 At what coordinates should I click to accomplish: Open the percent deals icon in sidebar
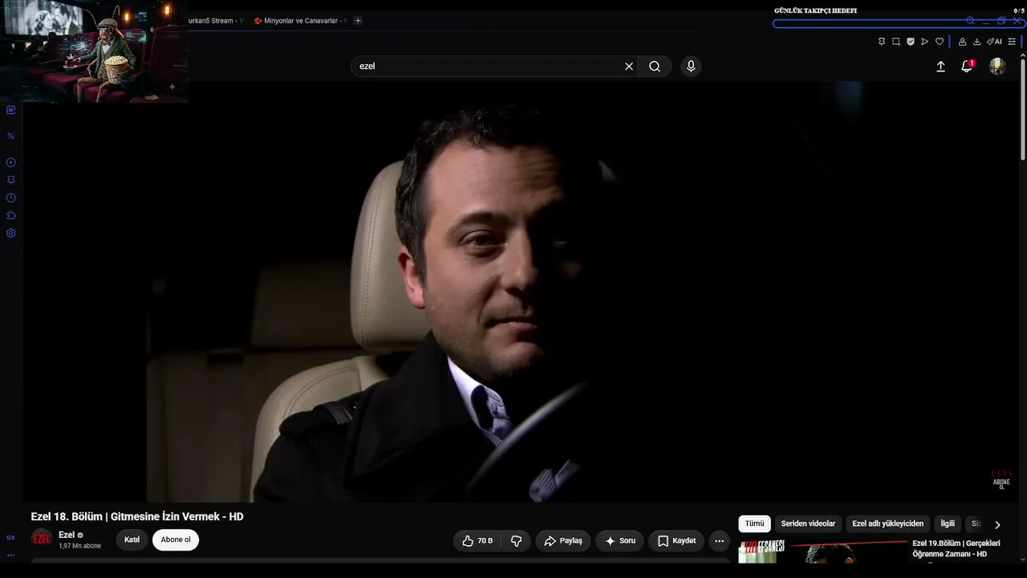[x=10, y=136]
